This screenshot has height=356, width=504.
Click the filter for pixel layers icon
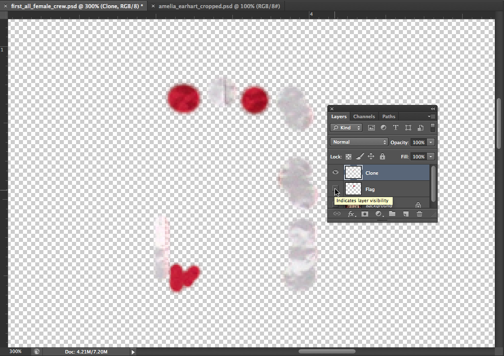click(x=371, y=128)
